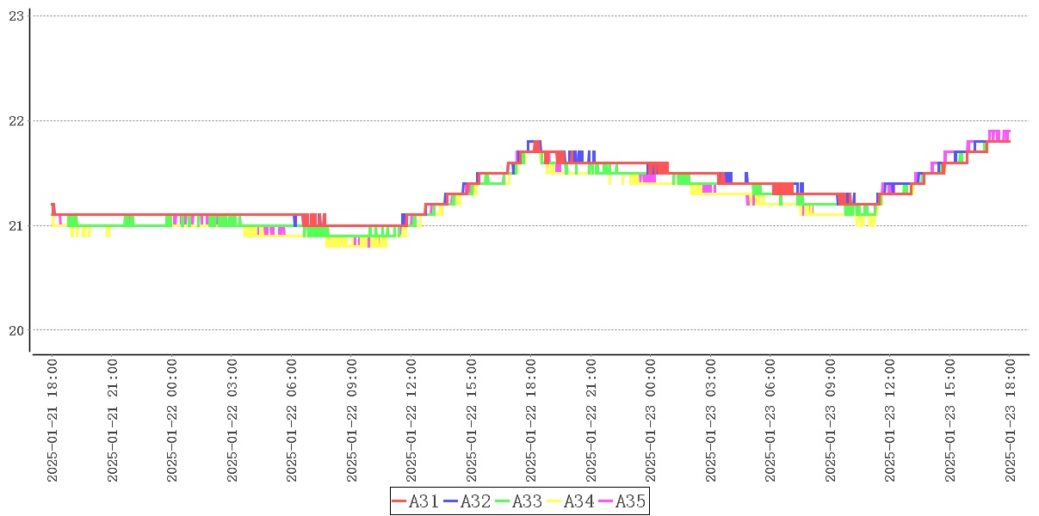Click the y-axis label 20

pyautogui.click(x=15, y=330)
